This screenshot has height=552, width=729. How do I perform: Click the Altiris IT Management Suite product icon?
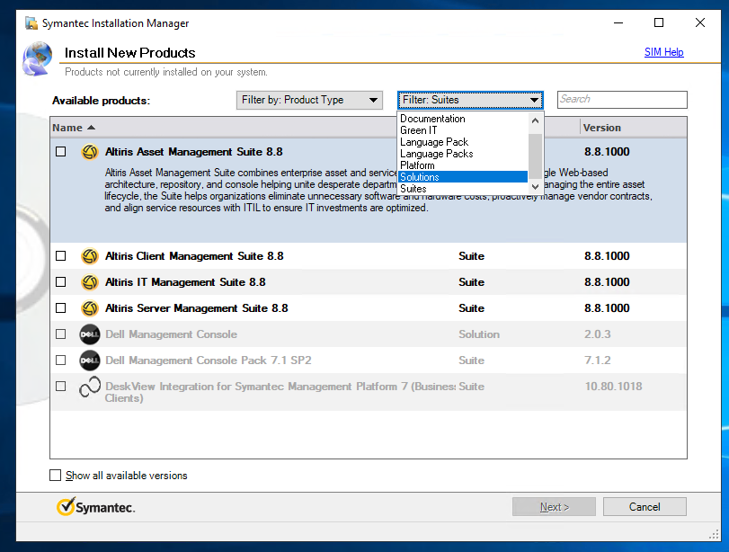89,281
